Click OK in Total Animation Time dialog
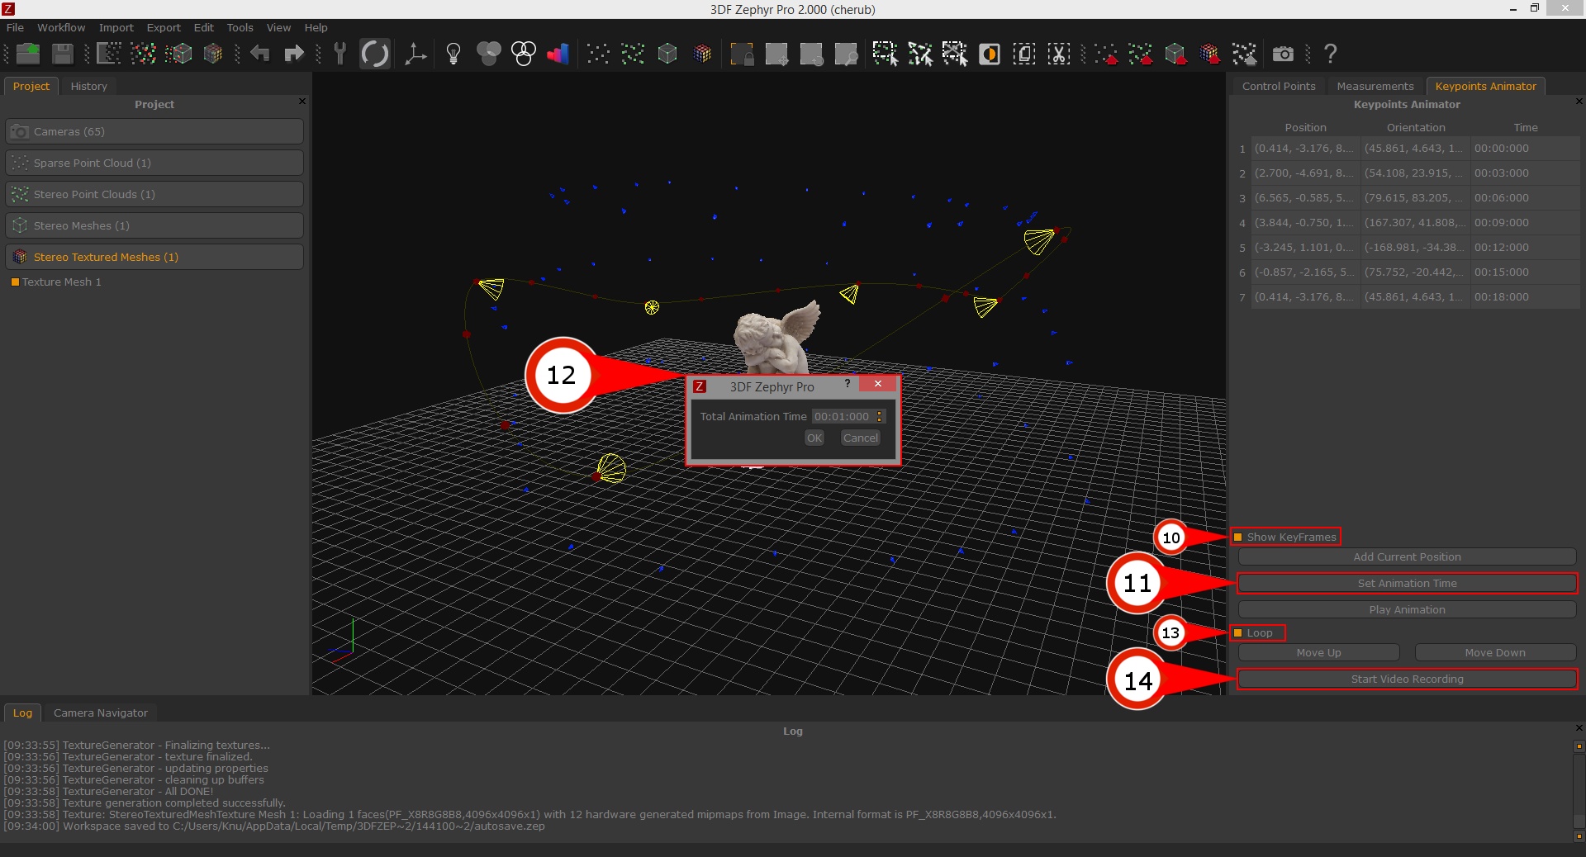 pyautogui.click(x=814, y=438)
